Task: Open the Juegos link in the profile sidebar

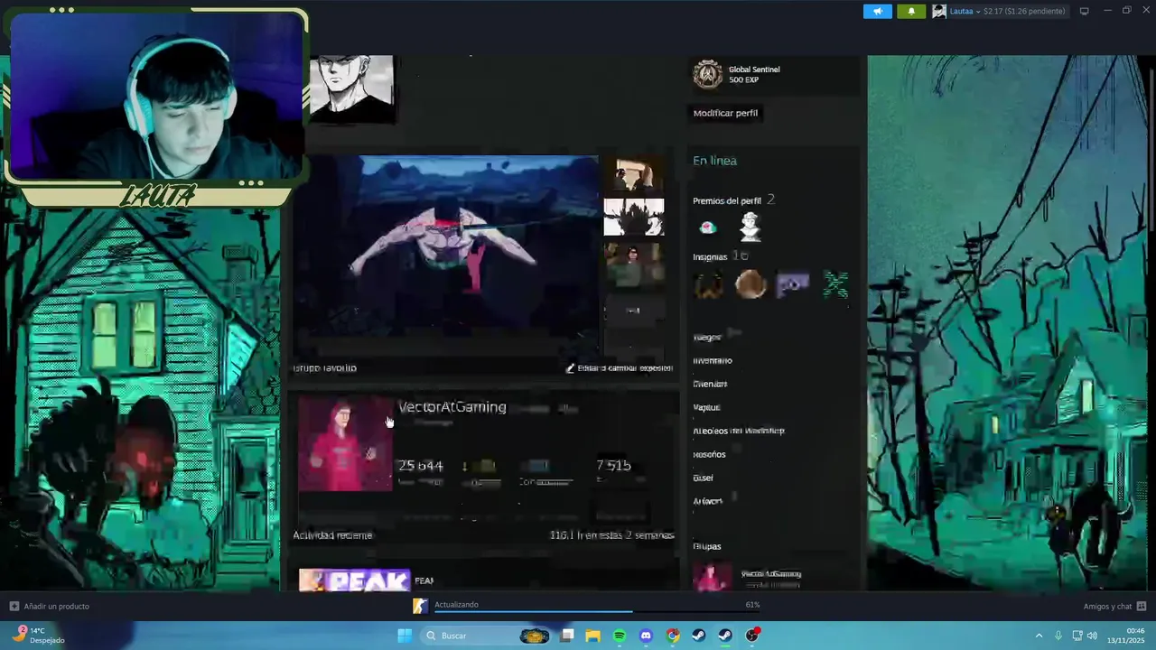Action: click(x=707, y=337)
